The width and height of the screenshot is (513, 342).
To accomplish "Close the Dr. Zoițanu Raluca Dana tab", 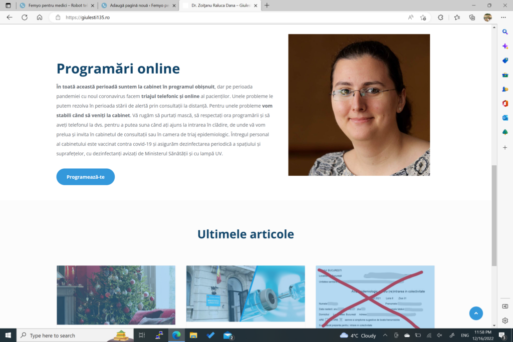I will pos(255,6).
